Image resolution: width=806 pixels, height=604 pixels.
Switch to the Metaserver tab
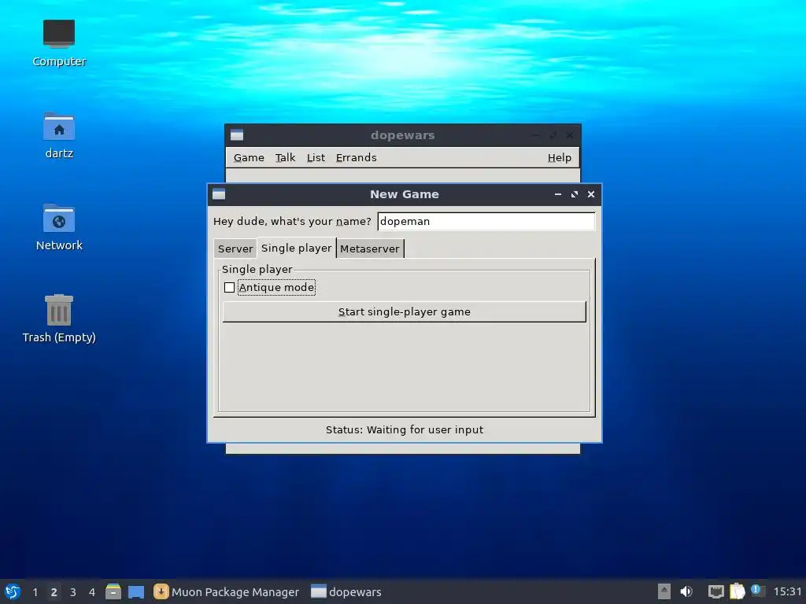click(x=370, y=249)
